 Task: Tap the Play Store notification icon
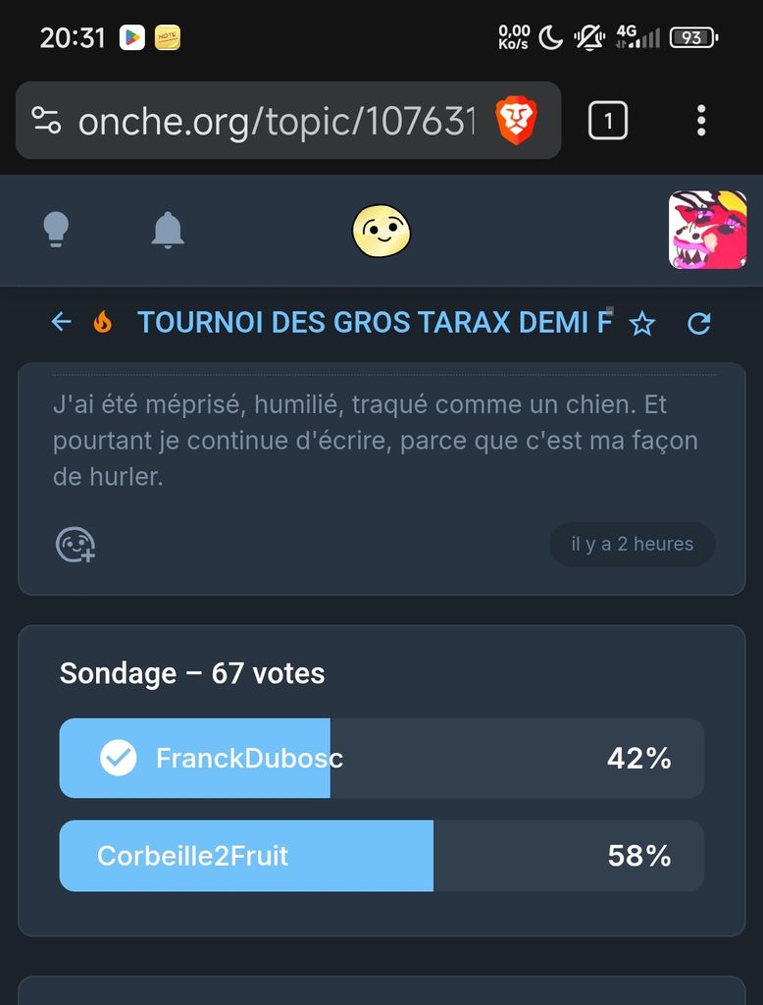(x=131, y=38)
